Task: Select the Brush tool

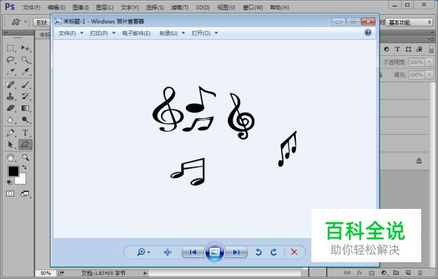Action: (26, 84)
